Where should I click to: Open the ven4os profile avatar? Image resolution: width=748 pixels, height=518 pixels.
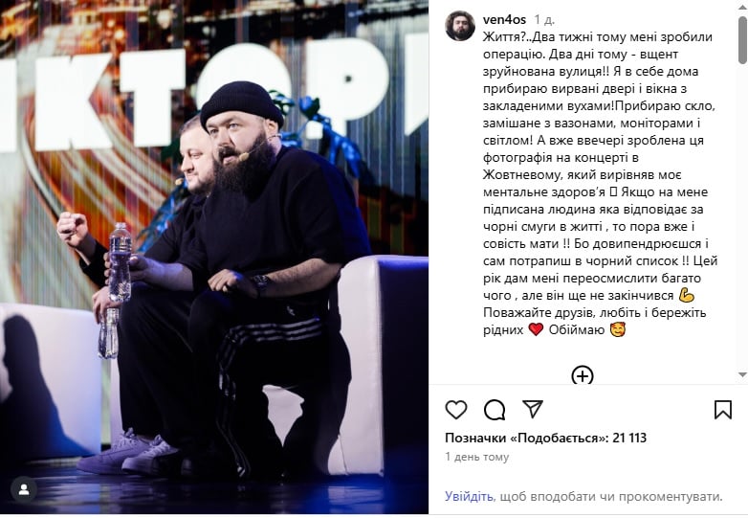460,26
